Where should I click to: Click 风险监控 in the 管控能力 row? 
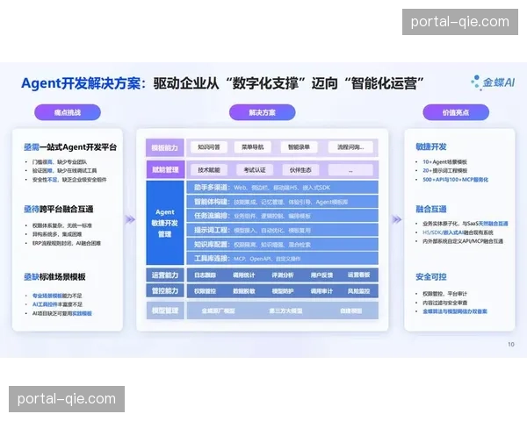click(x=358, y=291)
